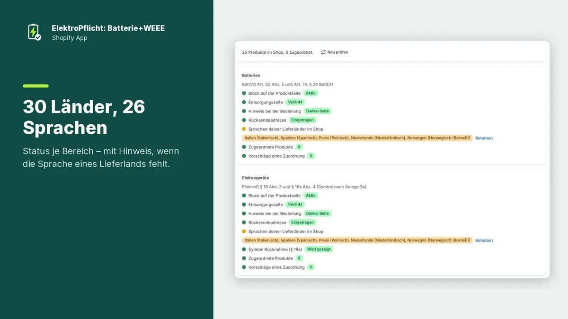
Task: Click "Vorschläge ohne Zuordnung" label under Batterien
Action: click(x=276, y=156)
